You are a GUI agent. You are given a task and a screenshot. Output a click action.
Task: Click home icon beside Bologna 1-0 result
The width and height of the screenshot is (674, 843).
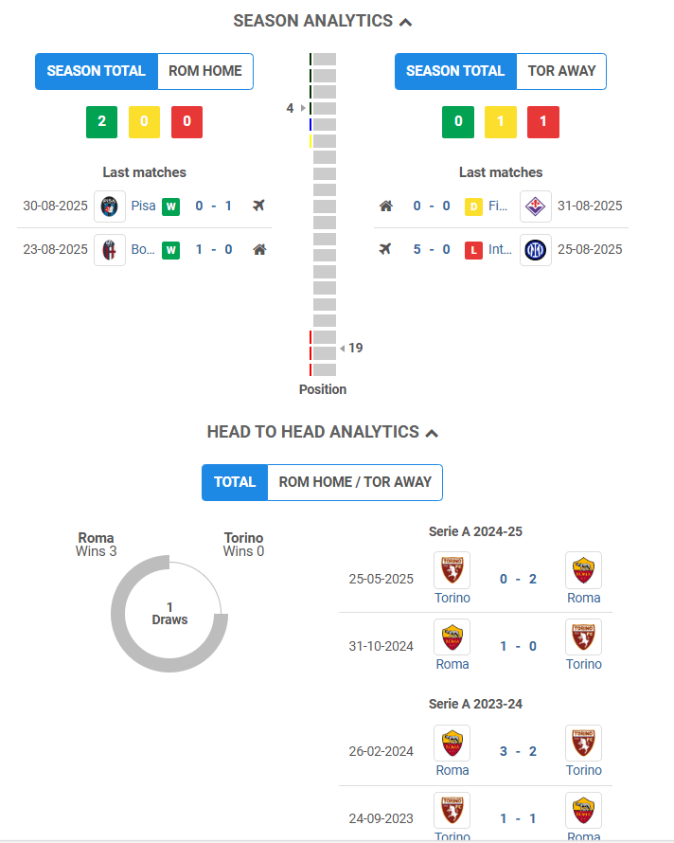[x=259, y=249]
